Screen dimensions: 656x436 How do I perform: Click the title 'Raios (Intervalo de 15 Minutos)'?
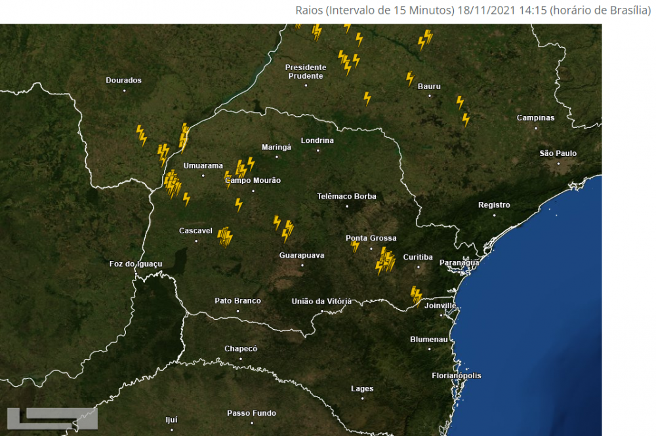[x=375, y=10]
